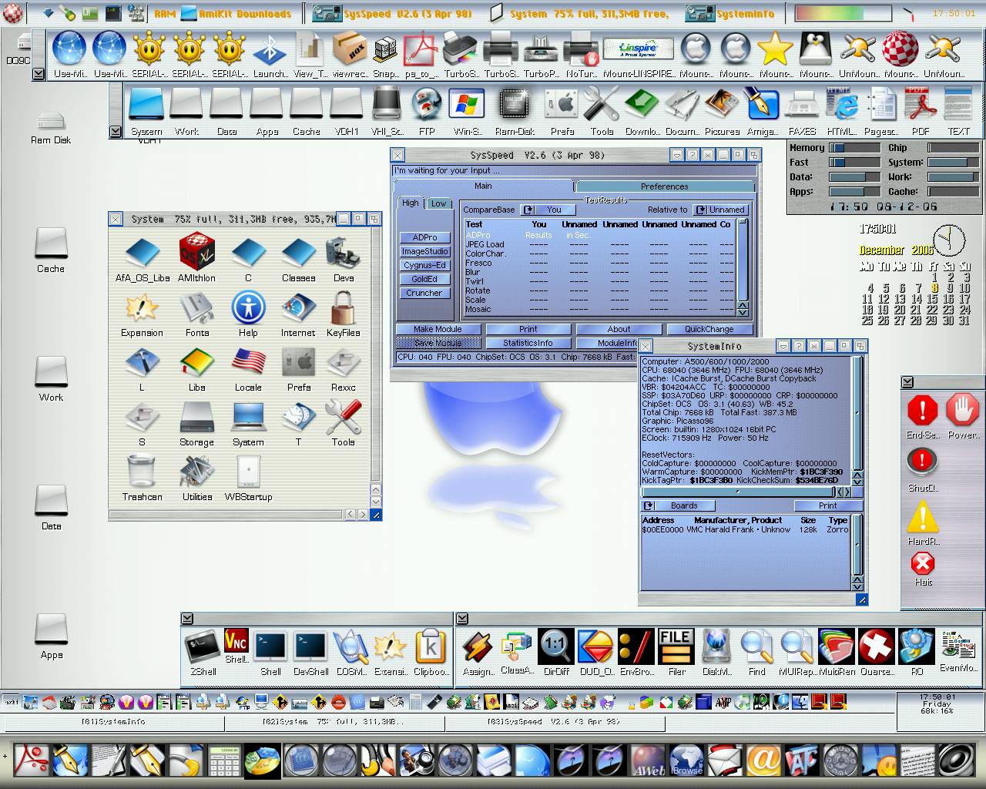This screenshot has width=986, height=789.
Task: Open the KeyFiles padlock icon
Action: pos(343,308)
